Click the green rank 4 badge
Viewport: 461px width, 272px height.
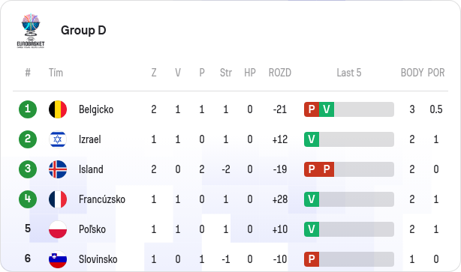28,199
